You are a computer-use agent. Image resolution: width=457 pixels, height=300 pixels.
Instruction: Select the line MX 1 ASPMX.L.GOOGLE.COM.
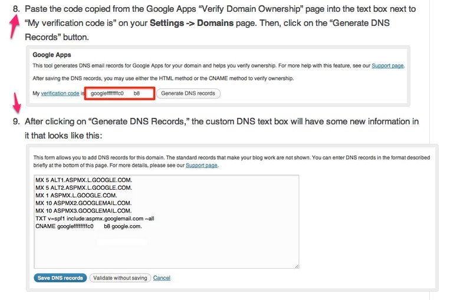pyautogui.click(x=76, y=196)
